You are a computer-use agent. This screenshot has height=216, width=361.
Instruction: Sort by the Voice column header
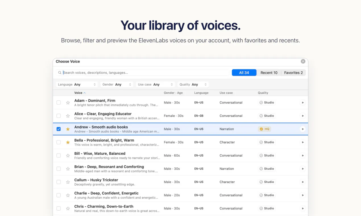[80, 93]
